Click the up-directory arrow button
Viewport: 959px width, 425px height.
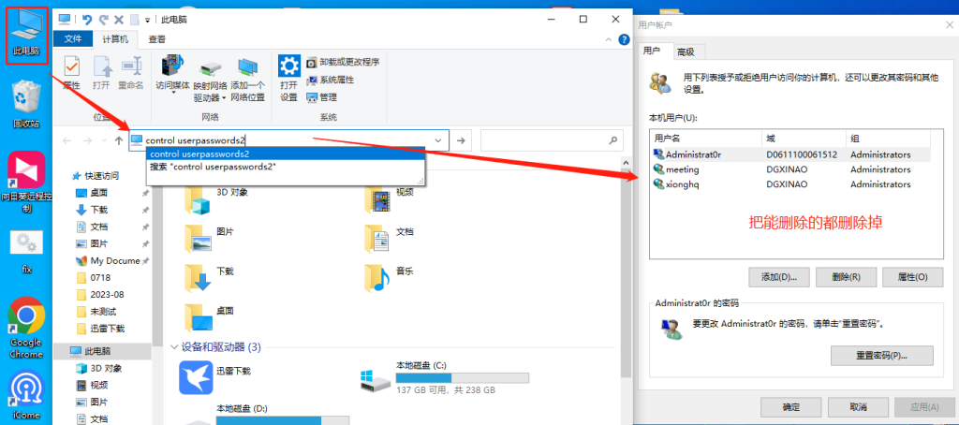click(119, 140)
